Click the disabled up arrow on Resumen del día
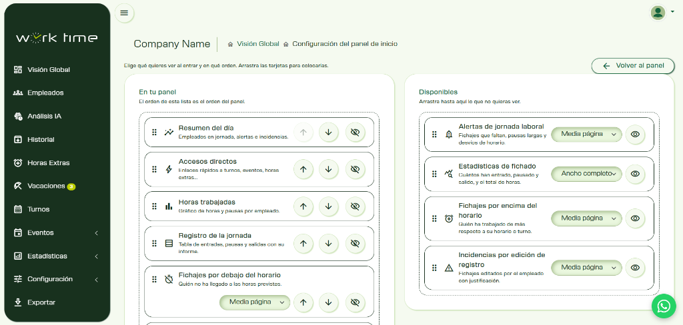 (303, 133)
